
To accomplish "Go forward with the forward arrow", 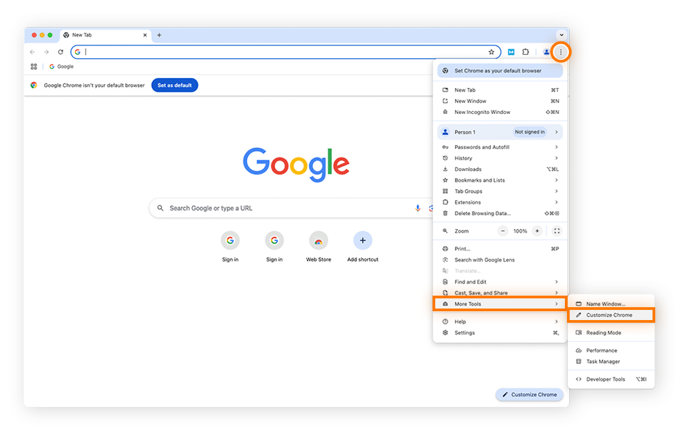I will [x=46, y=52].
